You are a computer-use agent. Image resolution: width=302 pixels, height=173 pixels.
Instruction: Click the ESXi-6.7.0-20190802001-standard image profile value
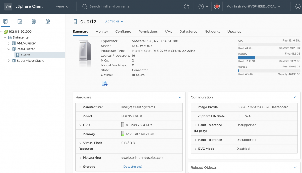pos(262,107)
